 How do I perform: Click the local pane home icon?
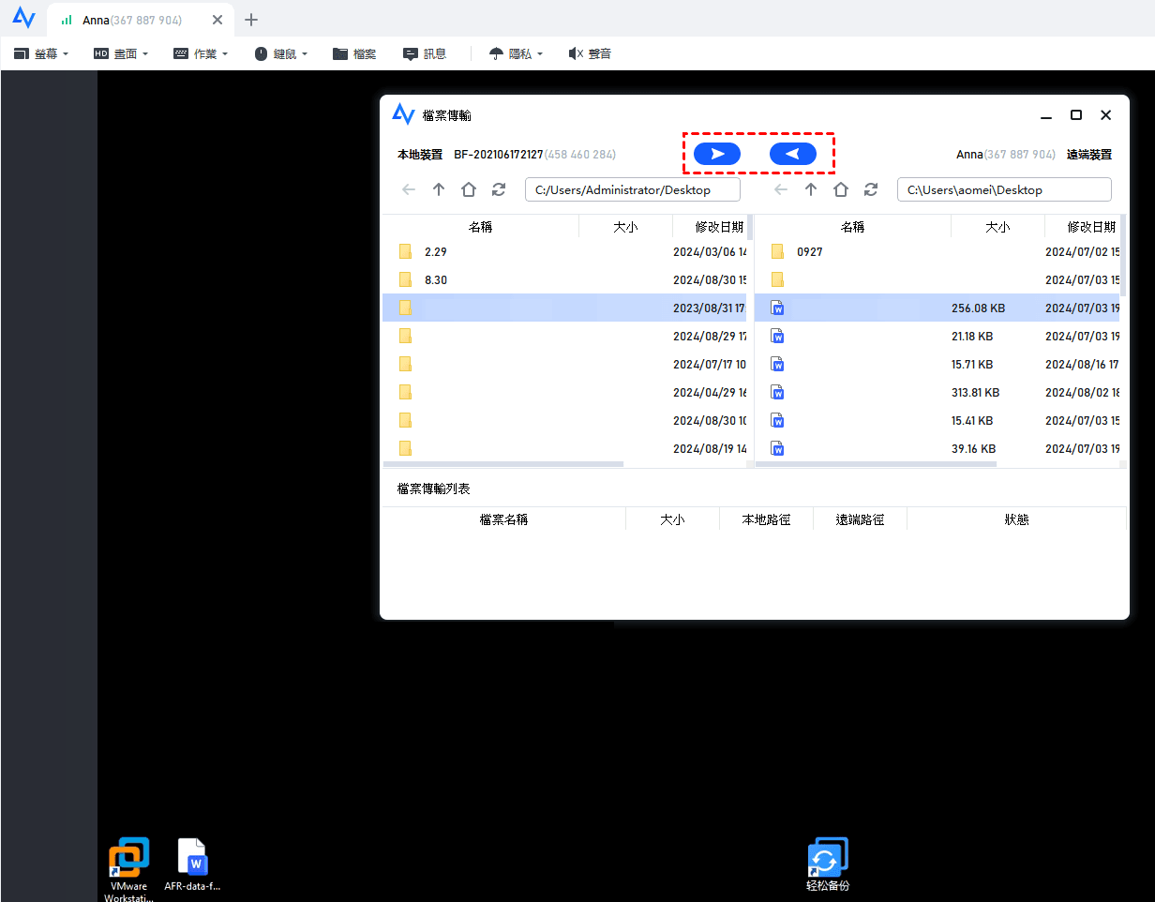[469, 189]
